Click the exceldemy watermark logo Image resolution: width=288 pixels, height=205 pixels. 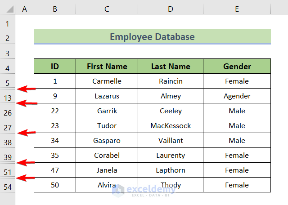click(118, 190)
